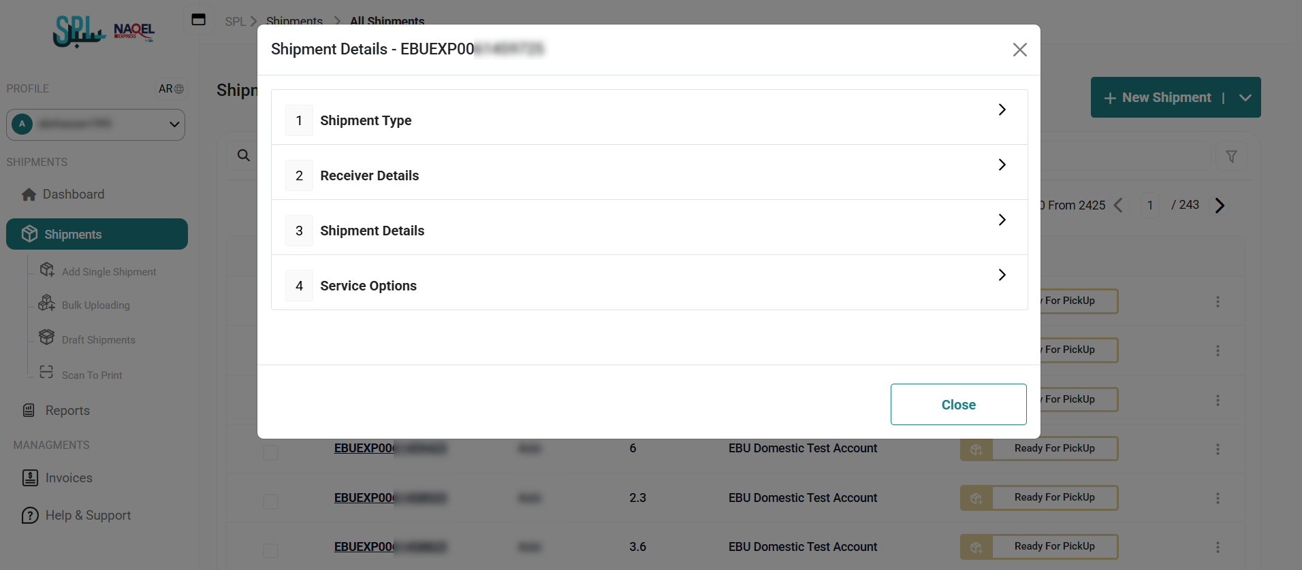Go to next page of shipments
Screen dimensions: 1302x570
1220,205
